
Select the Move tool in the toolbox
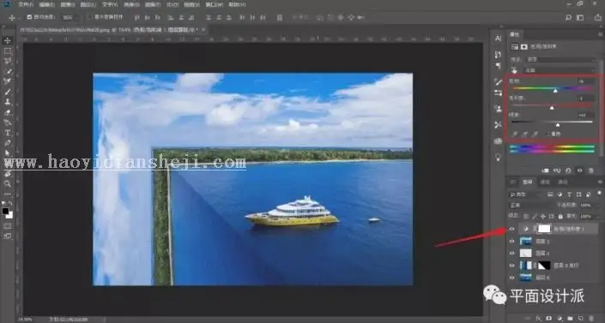click(x=8, y=40)
